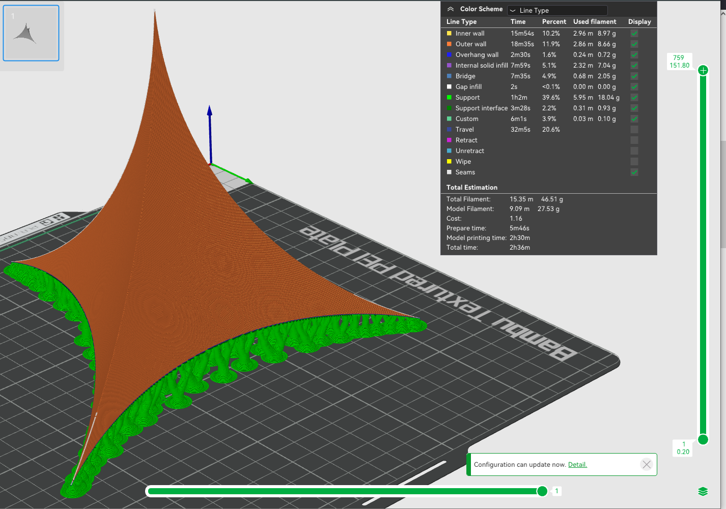Click the Bridge color swatch
726x509 pixels.
click(449, 76)
